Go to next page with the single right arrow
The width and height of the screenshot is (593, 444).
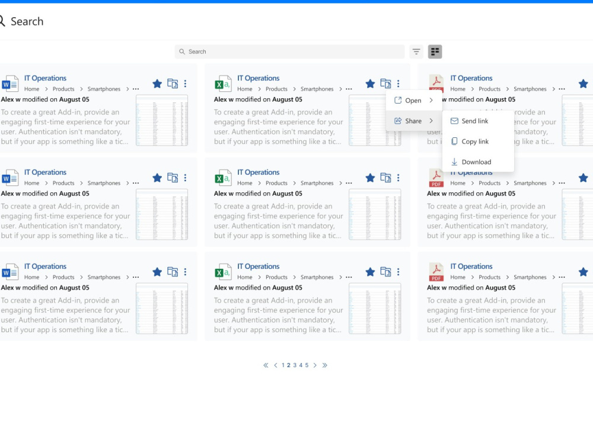click(x=315, y=365)
